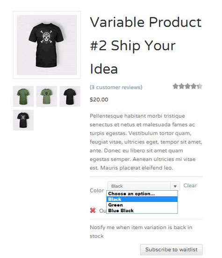The height and width of the screenshot is (258, 222).
Task: Select Black in the color list
Action: point(142,199)
